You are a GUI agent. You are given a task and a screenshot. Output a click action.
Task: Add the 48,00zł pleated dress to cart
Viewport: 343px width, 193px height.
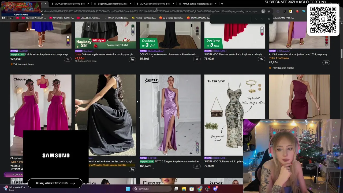(x=132, y=60)
